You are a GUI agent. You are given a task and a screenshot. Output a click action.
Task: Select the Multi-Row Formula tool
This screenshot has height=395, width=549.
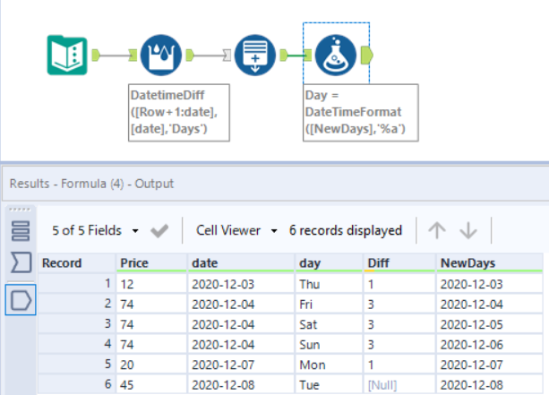pyautogui.click(x=161, y=55)
